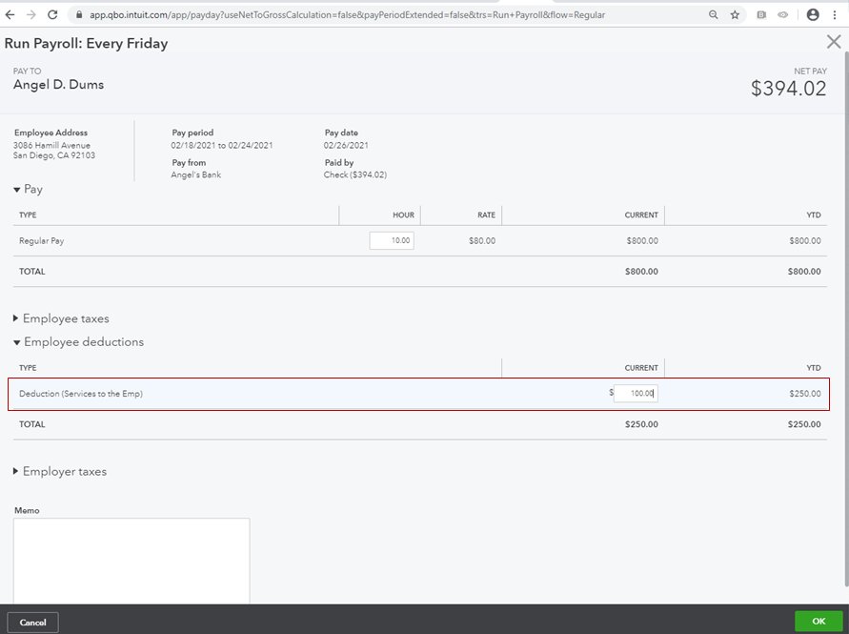Bookmark this page with star icon
The height and width of the screenshot is (634, 849).
pos(735,14)
